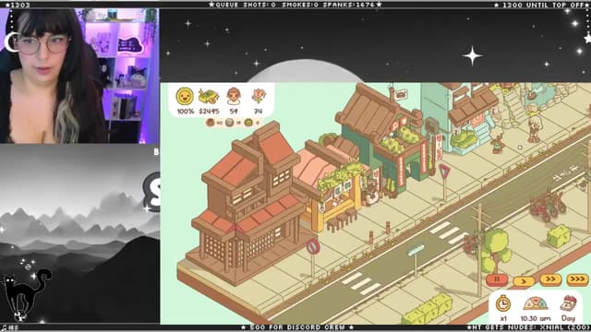Image resolution: width=591 pixels, height=332 pixels.
Task: Click the green-shirt pedestrian near teal building
Action: click(x=497, y=141)
